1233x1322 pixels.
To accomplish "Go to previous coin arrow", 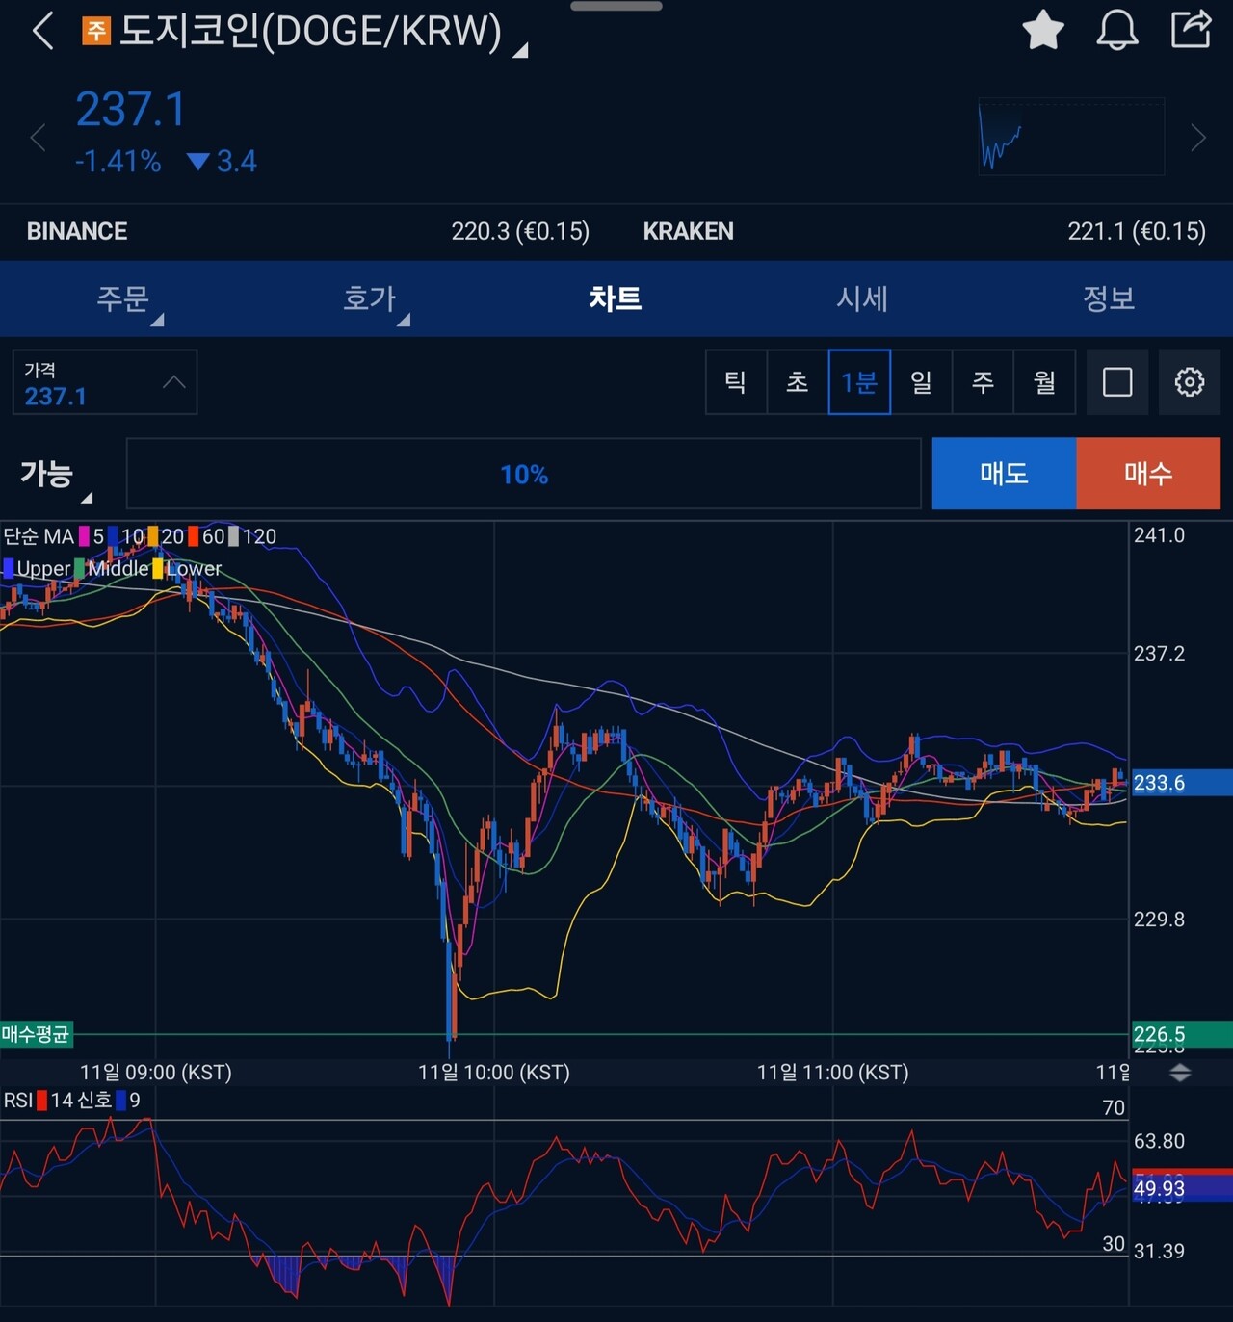I will click(38, 138).
